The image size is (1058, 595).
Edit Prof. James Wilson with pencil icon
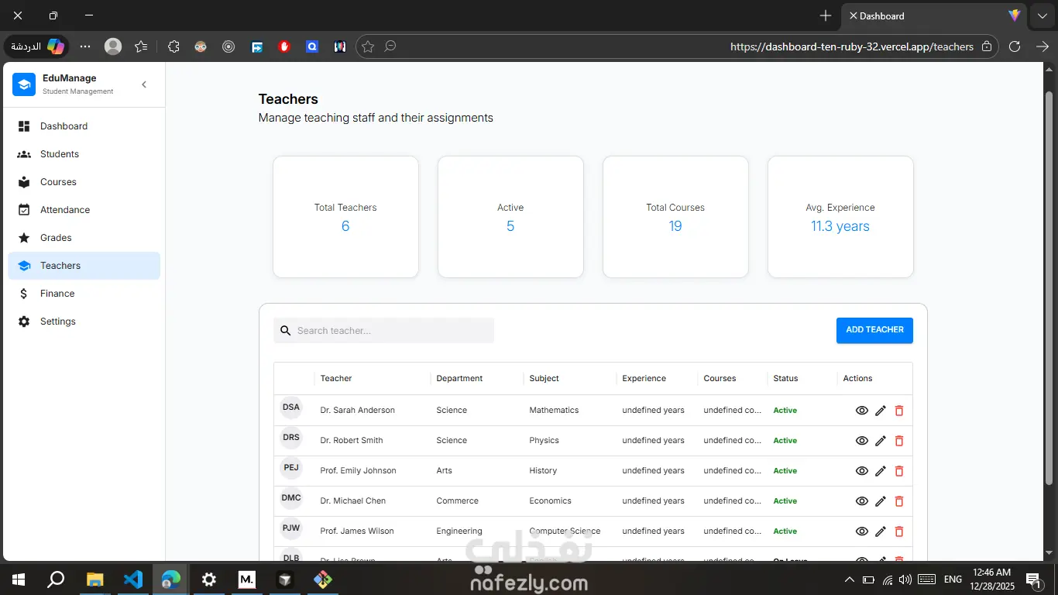(x=881, y=531)
